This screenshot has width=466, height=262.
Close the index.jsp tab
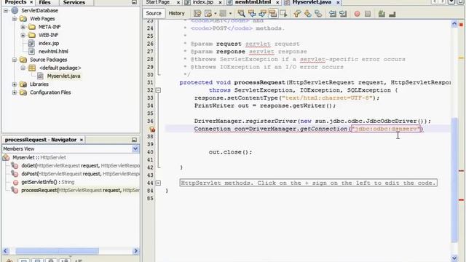coord(220,2)
